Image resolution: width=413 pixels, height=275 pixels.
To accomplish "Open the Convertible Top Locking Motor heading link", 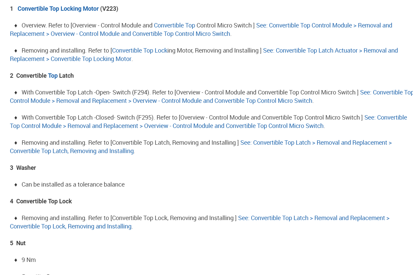I will [x=58, y=9].
